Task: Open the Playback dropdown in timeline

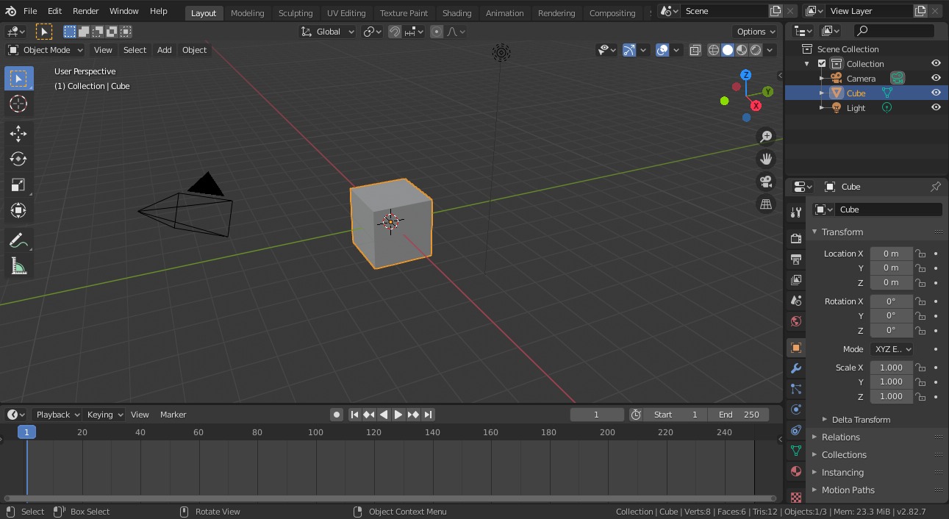Action: (56, 415)
